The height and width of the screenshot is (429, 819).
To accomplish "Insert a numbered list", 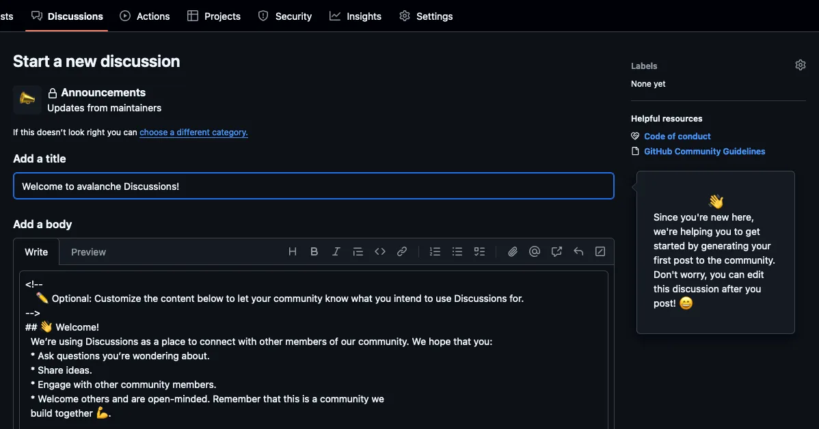I will pos(435,252).
